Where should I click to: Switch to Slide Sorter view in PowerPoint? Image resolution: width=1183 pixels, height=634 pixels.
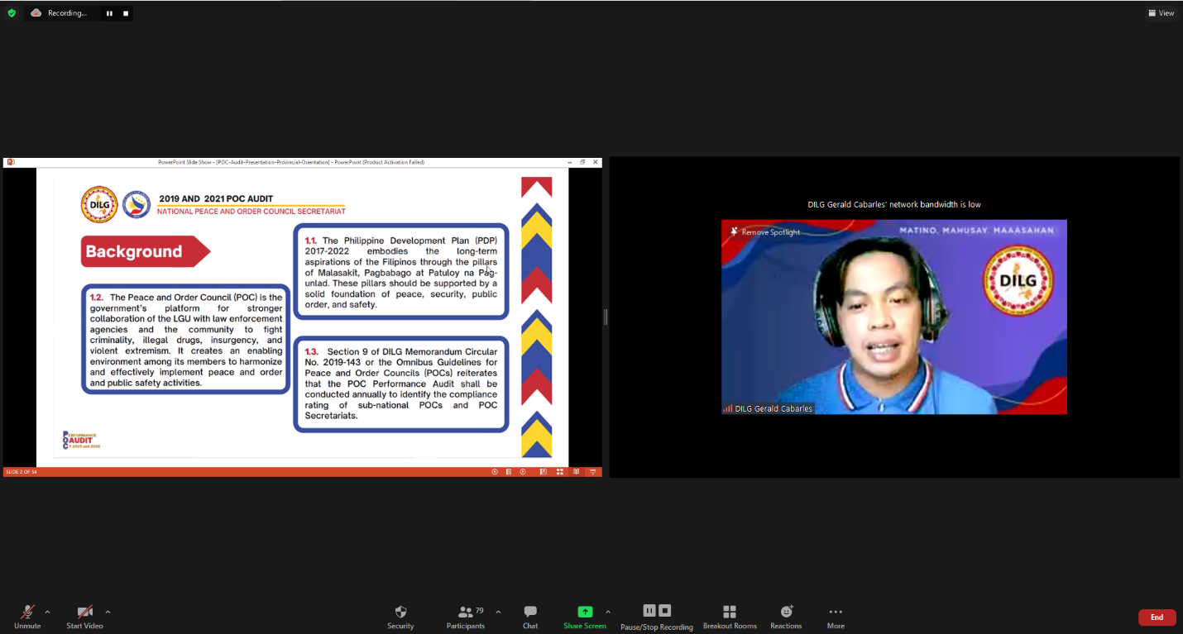(x=560, y=472)
